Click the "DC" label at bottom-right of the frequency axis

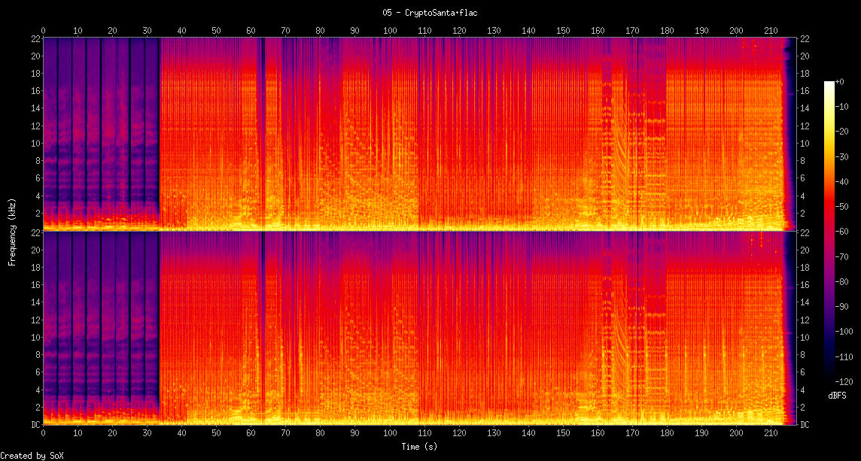(x=804, y=425)
